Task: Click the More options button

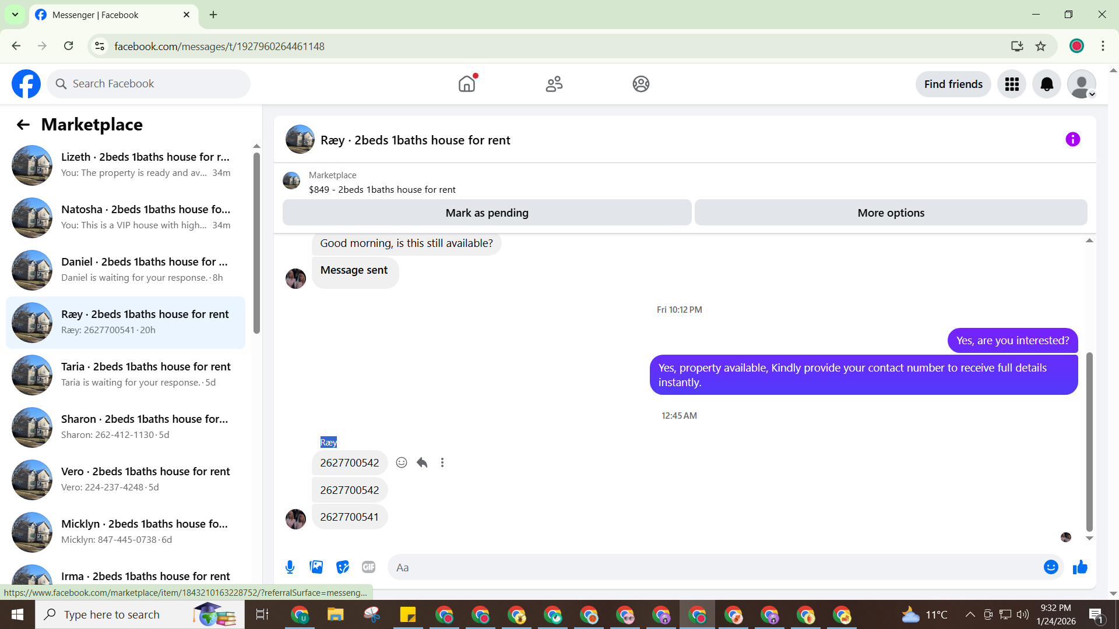Action: [x=891, y=213]
